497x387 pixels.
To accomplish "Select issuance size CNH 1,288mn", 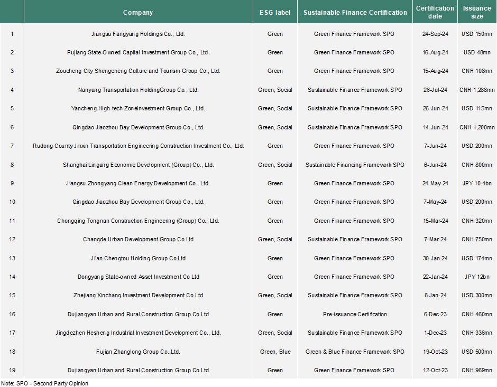I will click(x=477, y=90).
